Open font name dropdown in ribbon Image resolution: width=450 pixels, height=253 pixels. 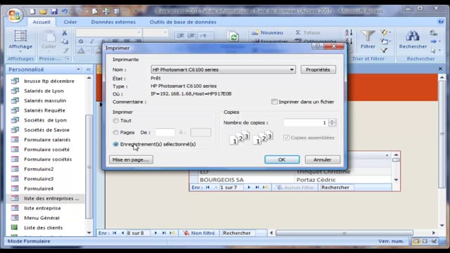[139, 32]
